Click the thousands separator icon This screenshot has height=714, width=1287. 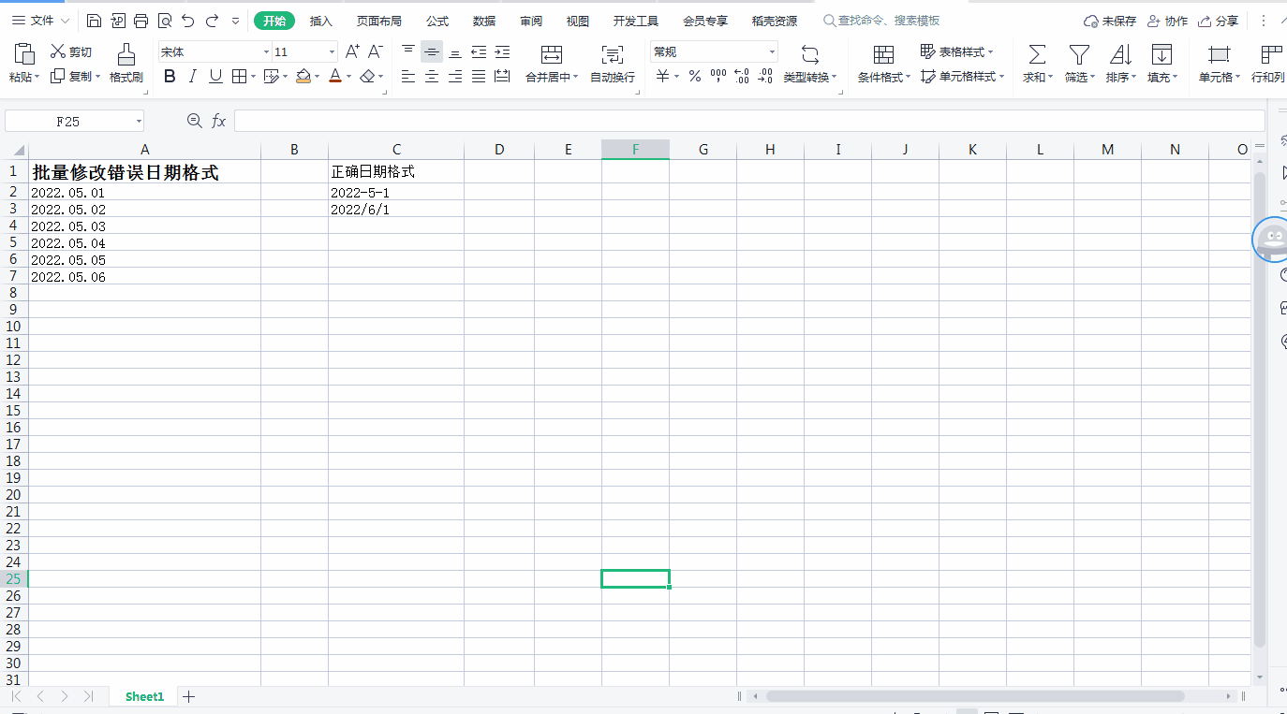[718, 77]
